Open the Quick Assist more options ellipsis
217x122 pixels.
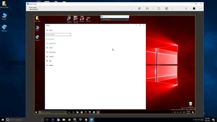pos(201,8)
